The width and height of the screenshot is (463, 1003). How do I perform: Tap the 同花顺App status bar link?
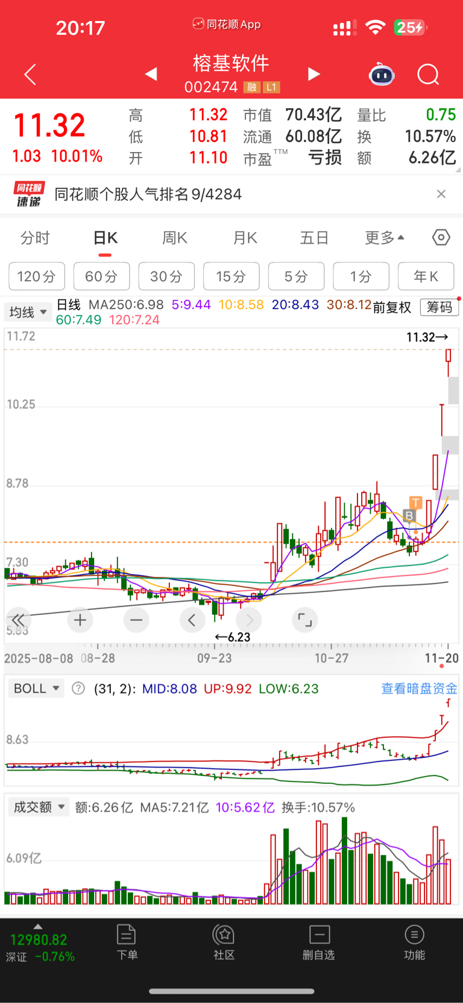(227, 24)
